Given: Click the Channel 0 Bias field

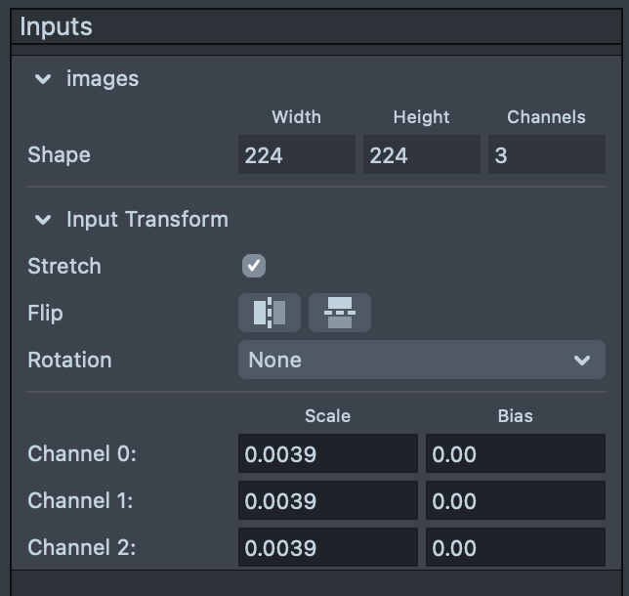Looking at the screenshot, I should pos(515,454).
